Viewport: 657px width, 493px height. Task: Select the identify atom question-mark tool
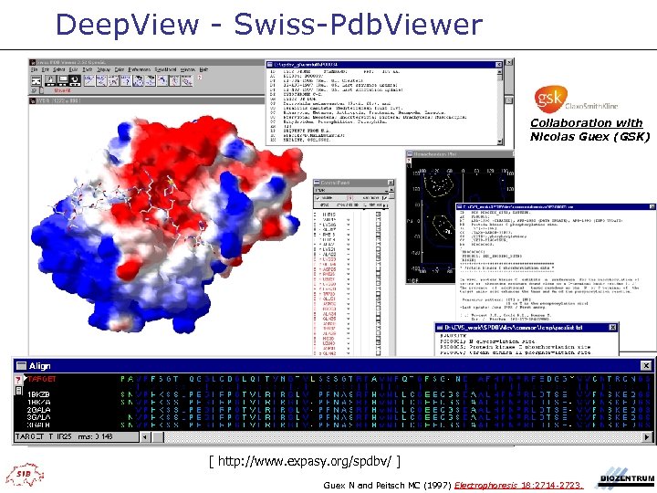click(126, 80)
